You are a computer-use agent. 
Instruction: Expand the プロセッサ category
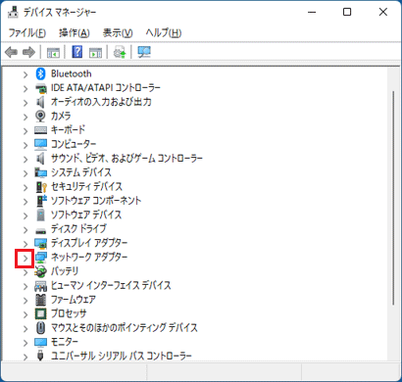tap(25, 314)
